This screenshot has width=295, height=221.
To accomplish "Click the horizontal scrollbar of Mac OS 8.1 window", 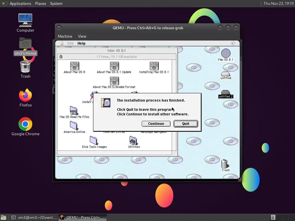I will (x=115, y=153).
